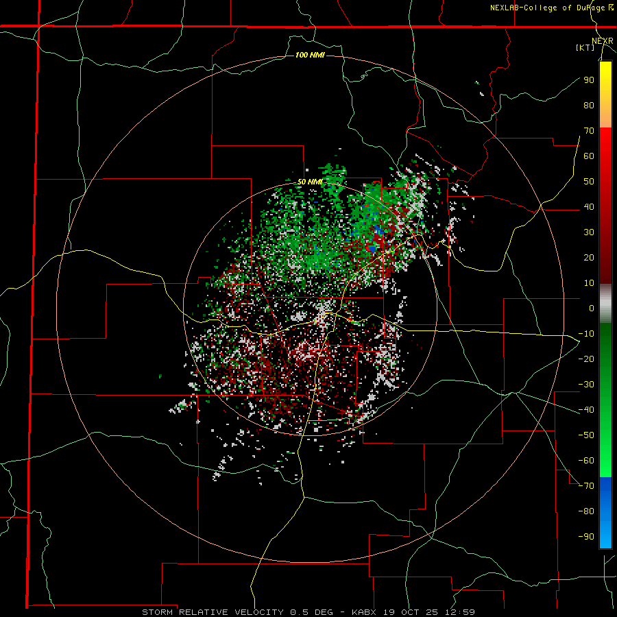Click the gray zero-velocity color bar segment
617x617 pixels.
[605, 304]
